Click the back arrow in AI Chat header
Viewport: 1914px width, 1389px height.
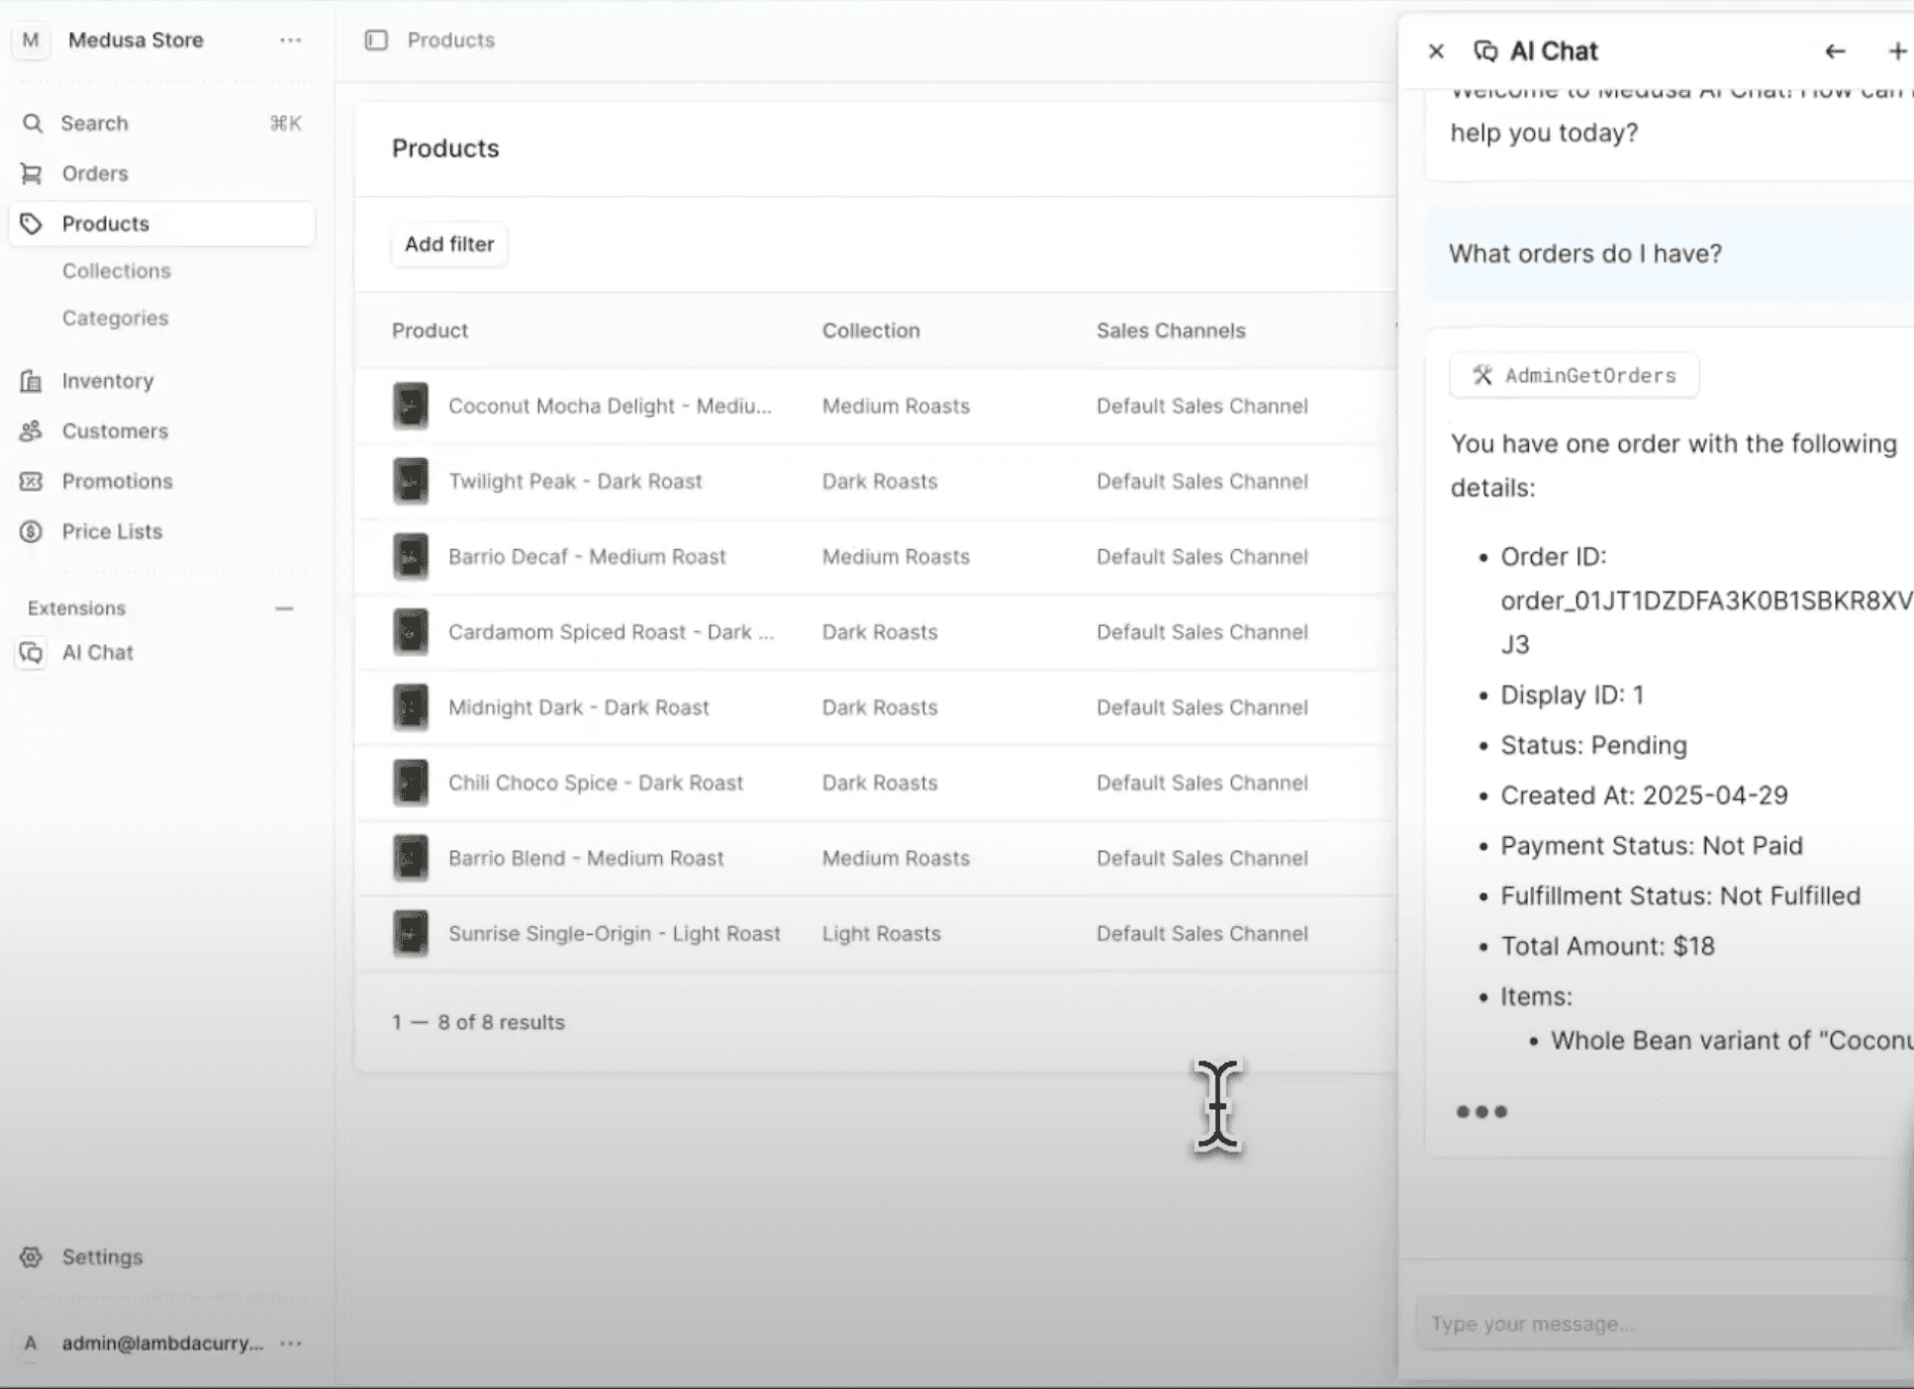tap(1835, 51)
